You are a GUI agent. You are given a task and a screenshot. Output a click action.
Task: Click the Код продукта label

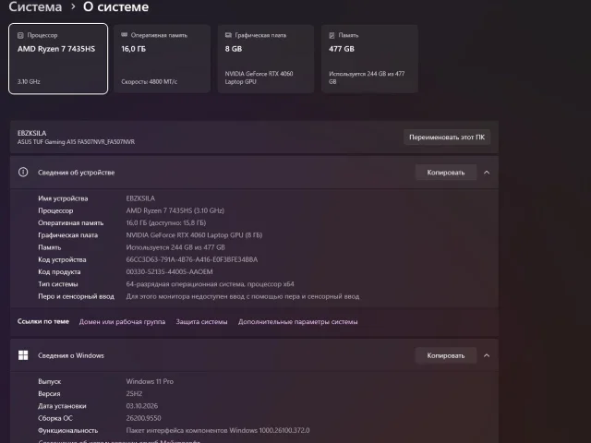click(59, 271)
